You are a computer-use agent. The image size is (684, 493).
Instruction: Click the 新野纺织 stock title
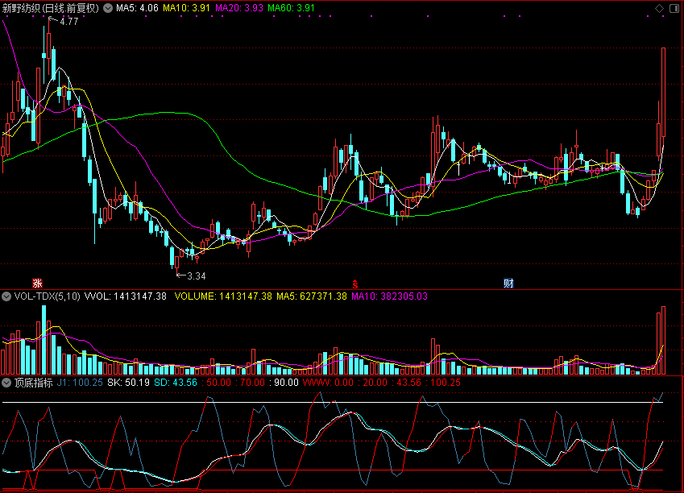[23, 8]
